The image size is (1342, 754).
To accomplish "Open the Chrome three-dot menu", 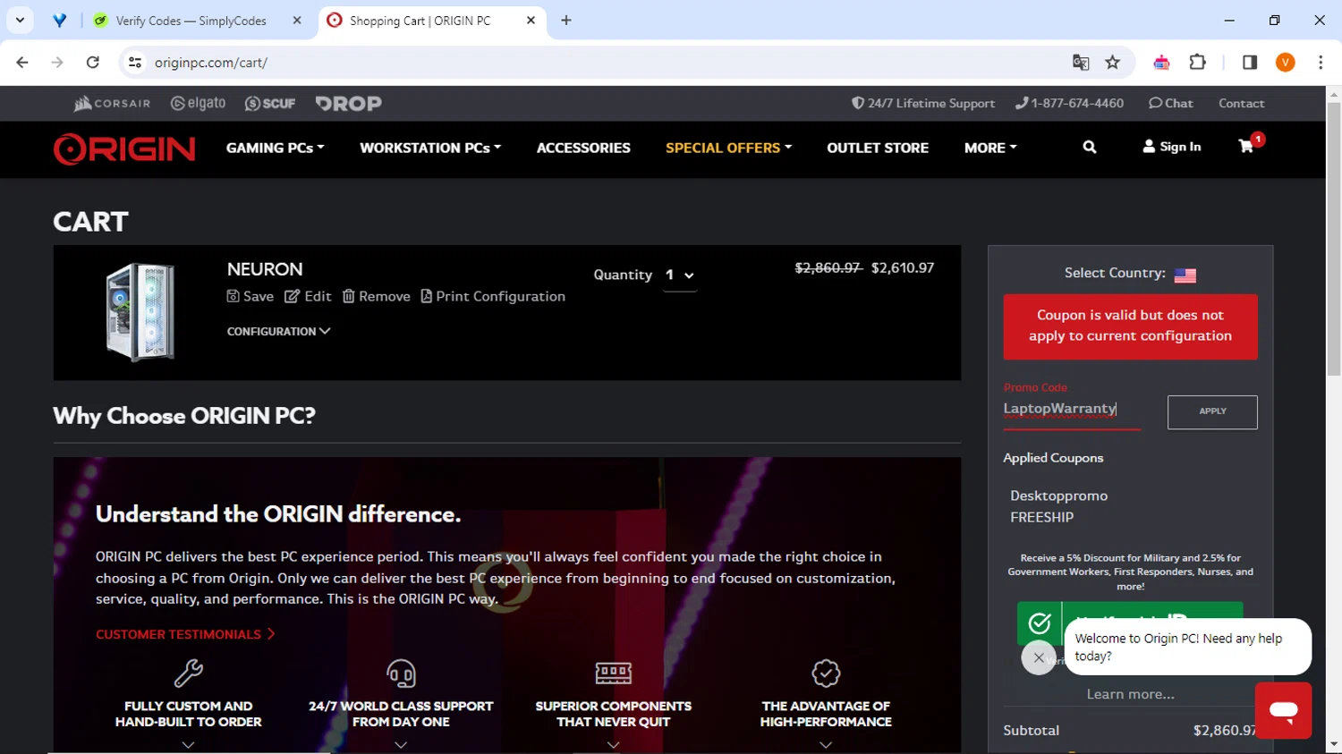I will (1321, 63).
